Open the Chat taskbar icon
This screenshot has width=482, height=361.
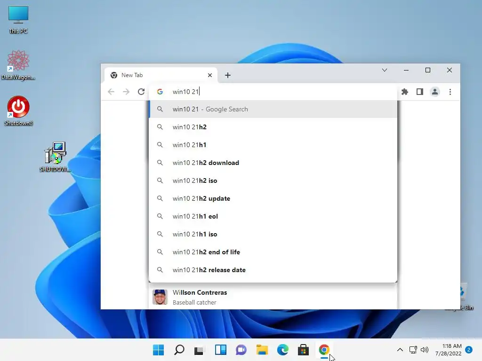coord(241,350)
